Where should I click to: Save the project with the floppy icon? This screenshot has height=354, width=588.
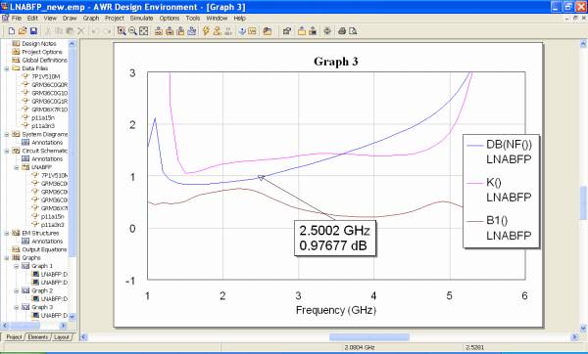(33, 31)
